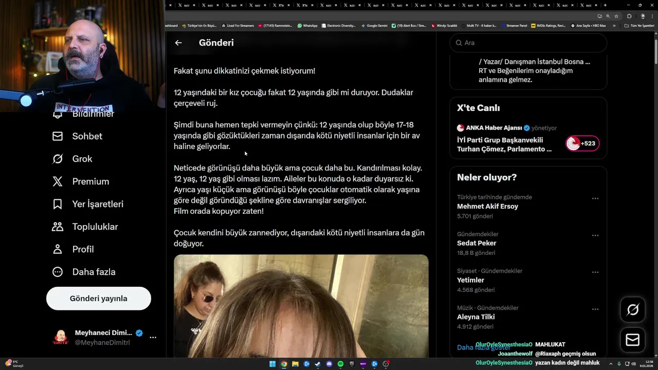
Task: Open the taskbar weather widget
Action: [14, 364]
